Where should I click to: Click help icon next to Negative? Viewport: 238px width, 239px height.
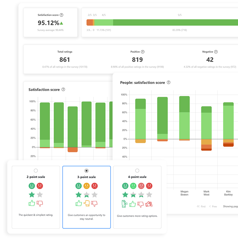pyautogui.click(x=216, y=52)
